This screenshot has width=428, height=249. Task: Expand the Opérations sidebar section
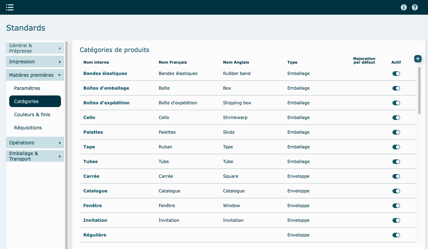pos(35,143)
